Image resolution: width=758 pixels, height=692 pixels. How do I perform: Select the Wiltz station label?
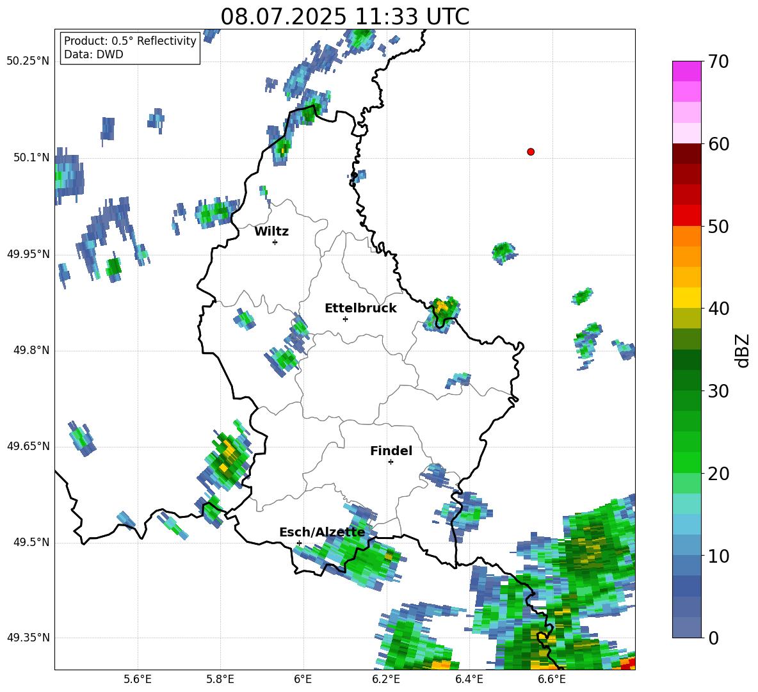[271, 232]
